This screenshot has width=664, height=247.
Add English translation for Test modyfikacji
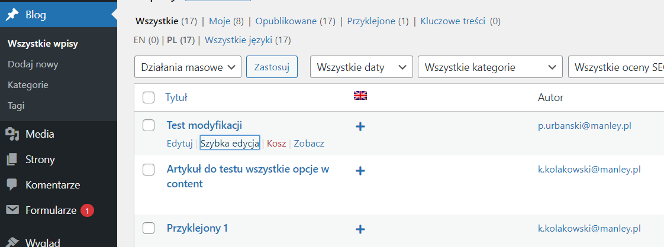[360, 126]
